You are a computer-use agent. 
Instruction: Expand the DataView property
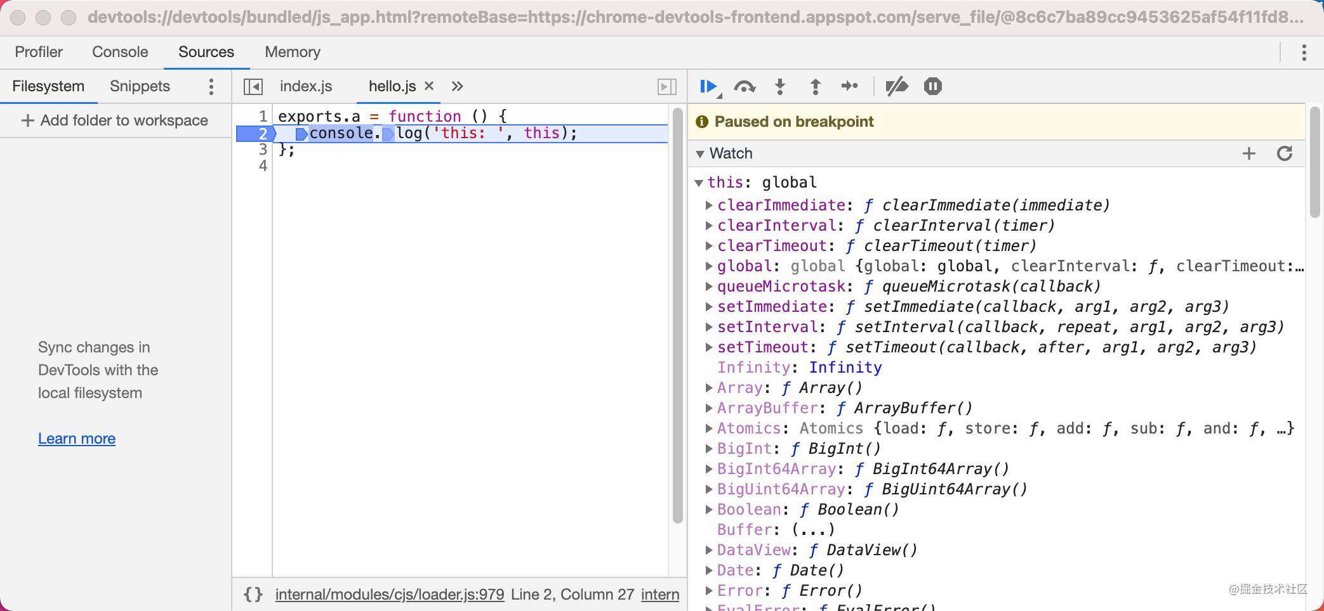pyautogui.click(x=708, y=550)
